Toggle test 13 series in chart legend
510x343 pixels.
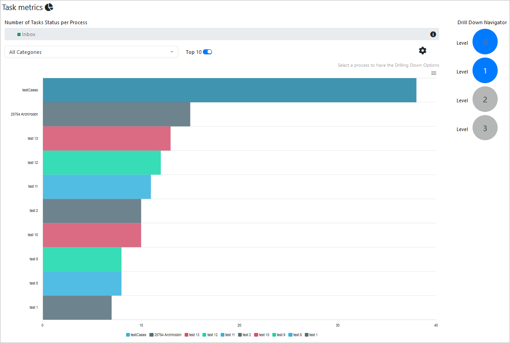[x=192, y=335]
